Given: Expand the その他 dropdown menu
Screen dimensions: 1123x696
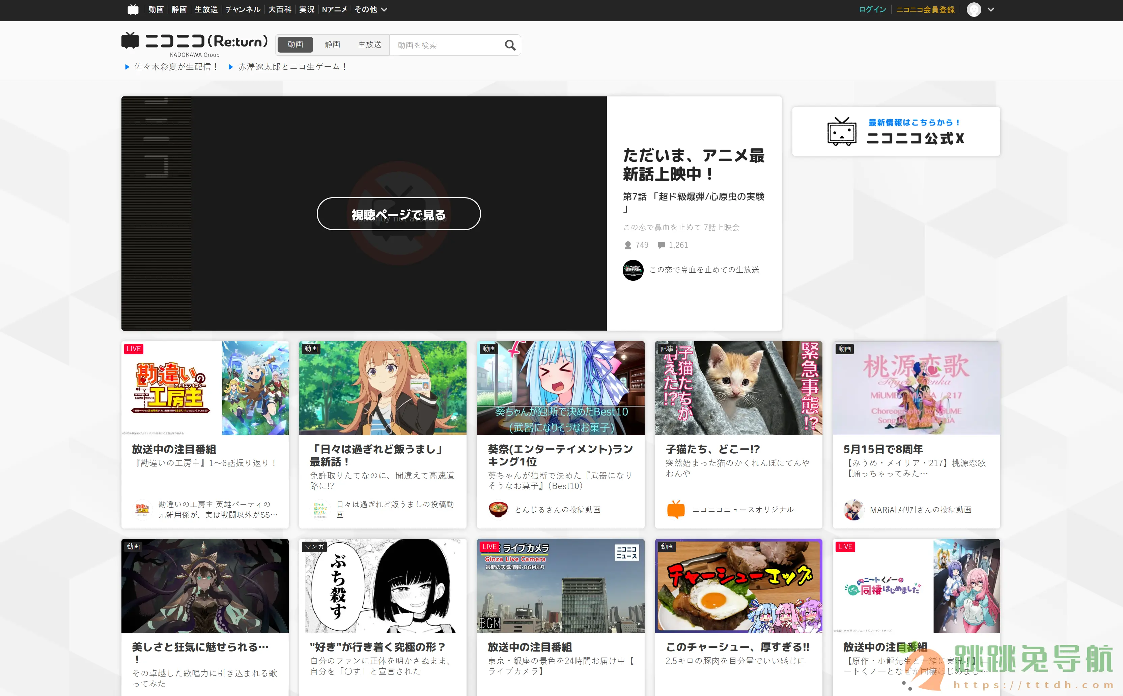Looking at the screenshot, I should coord(371,9).
